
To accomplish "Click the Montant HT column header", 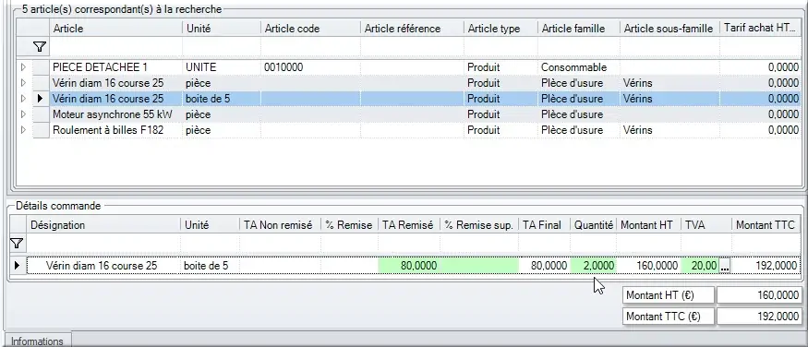I will tap(649, 225).
